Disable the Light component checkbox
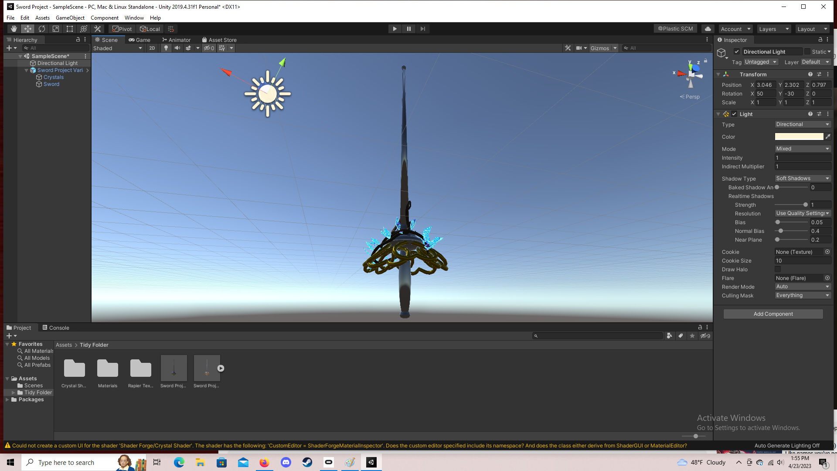Screen dimensions: 837x471 (x=734, y=114)
